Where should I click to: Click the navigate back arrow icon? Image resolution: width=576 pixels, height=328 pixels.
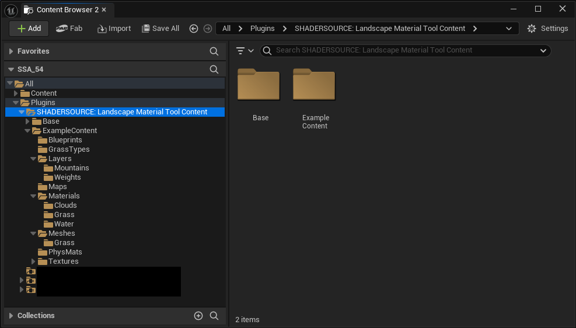click(194, 29)
